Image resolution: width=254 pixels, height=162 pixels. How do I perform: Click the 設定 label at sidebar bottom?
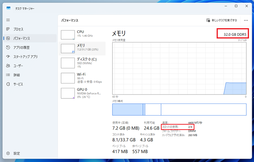[17, 153]
